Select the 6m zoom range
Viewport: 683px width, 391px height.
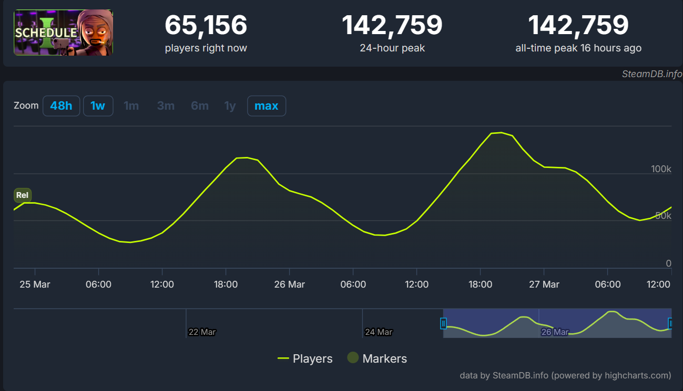click(x=199, y=105)
